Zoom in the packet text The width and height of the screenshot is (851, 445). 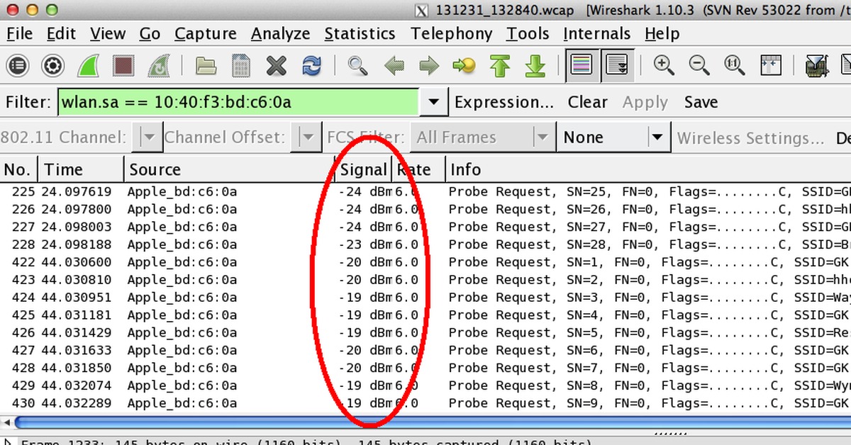(664, 66)
